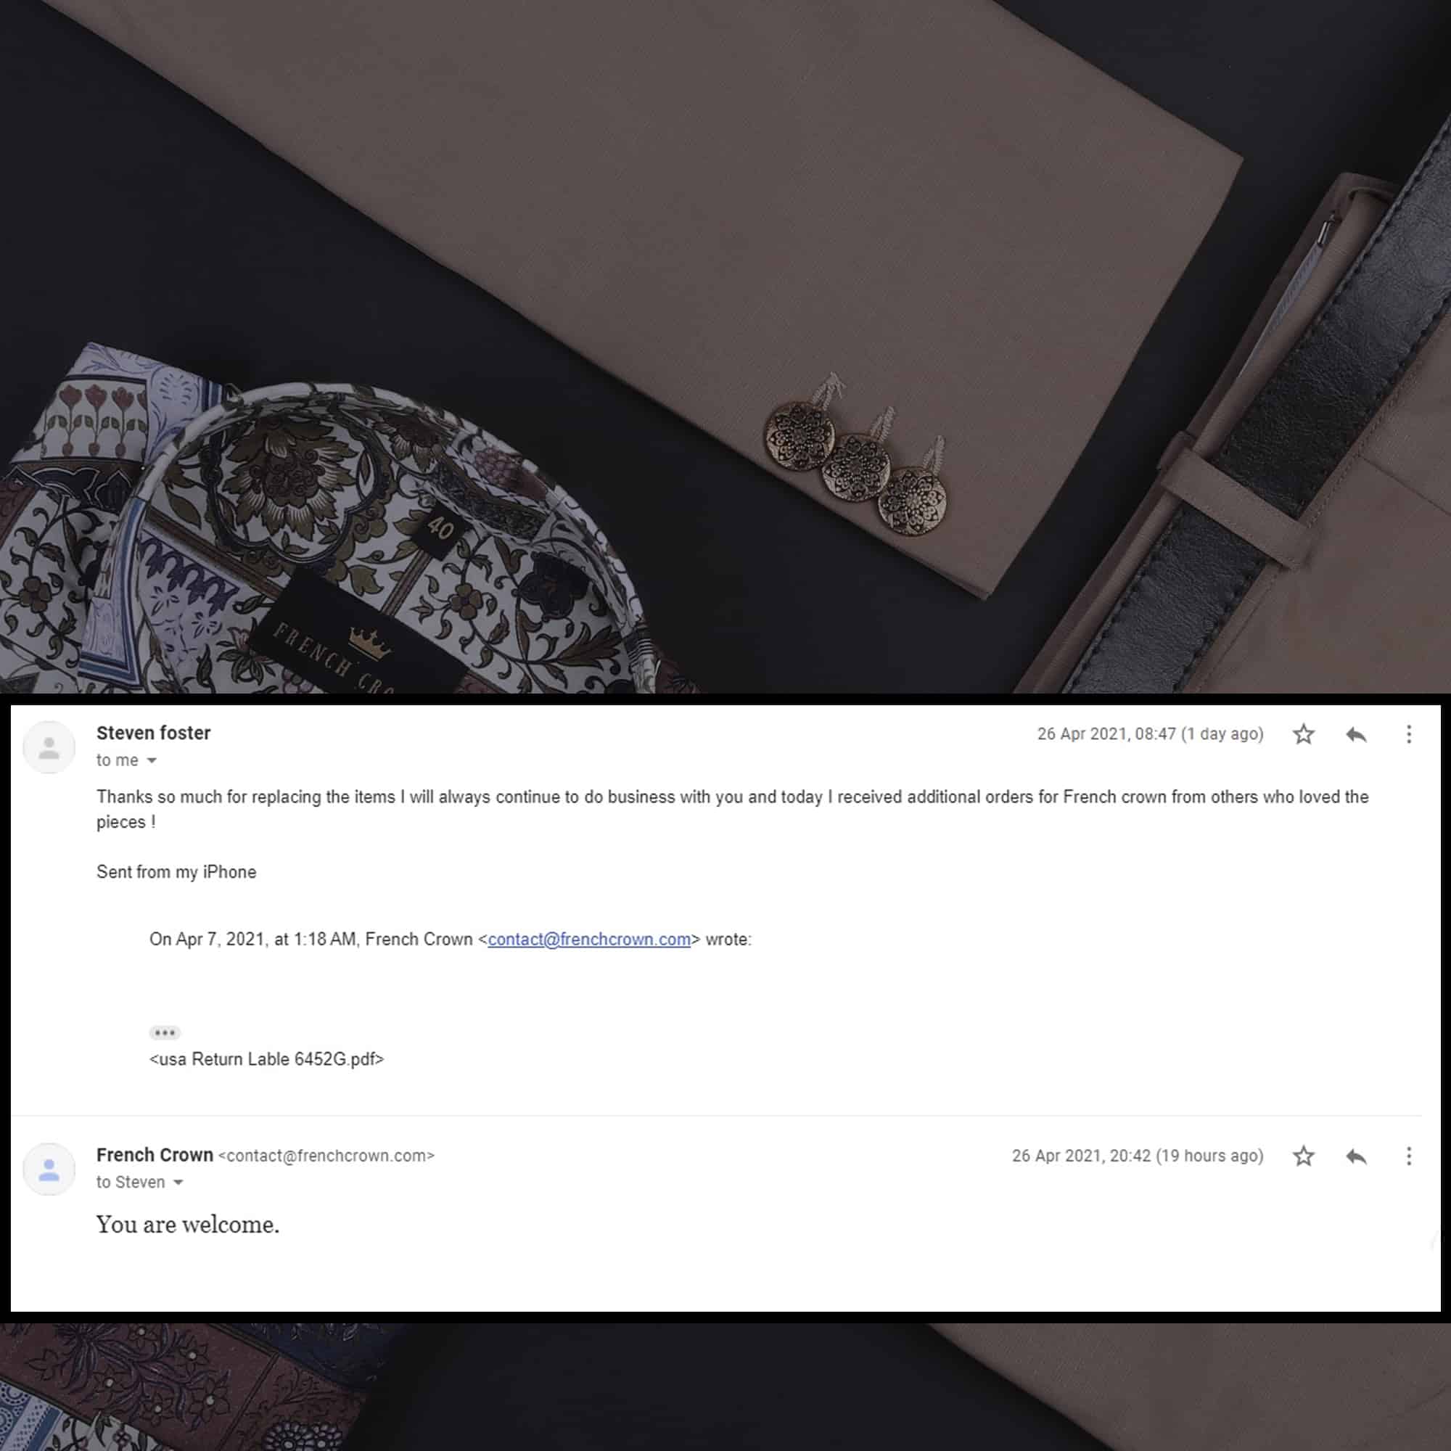
Task: Open more options for Steven foster's email
Action: tap(1409, 733)
